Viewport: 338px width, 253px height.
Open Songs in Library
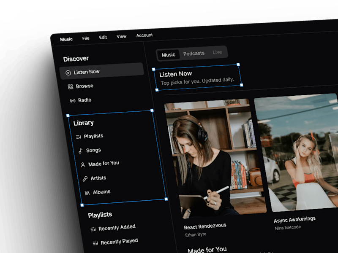pos(93,151)
